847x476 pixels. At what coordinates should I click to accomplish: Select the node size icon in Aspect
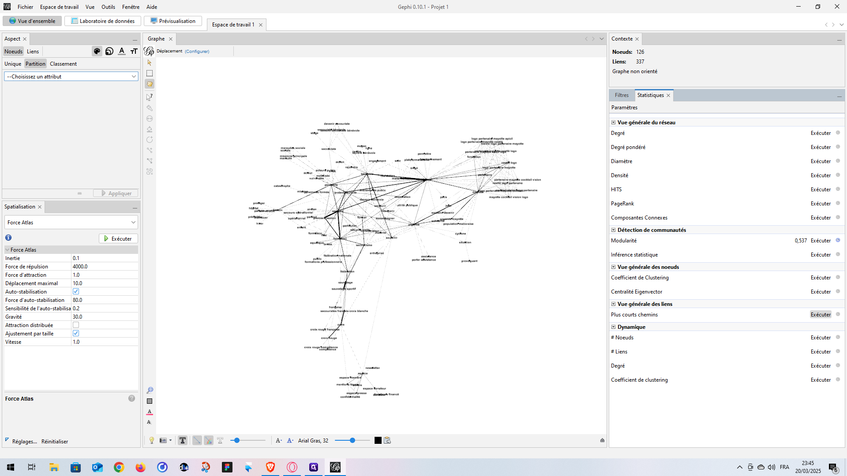tap(109, 51)
